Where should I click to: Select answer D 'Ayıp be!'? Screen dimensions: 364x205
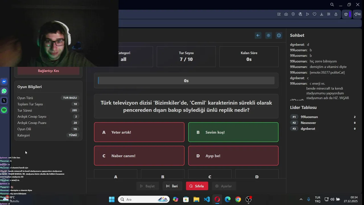coord(233,156)
